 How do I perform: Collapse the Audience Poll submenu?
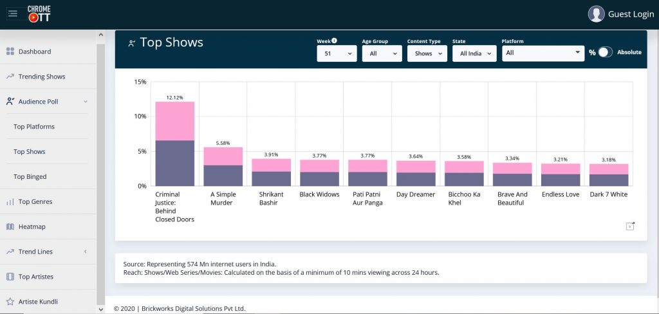pos(85,102)
